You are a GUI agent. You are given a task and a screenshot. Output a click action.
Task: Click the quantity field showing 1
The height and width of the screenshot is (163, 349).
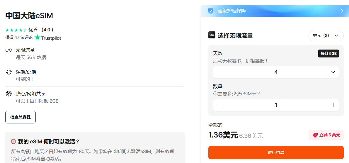coord(276,105)
